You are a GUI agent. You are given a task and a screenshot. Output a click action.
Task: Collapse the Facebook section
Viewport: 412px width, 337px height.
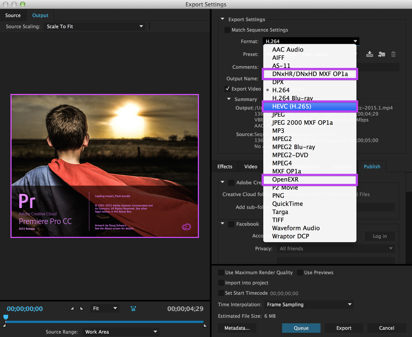(223, 224)
